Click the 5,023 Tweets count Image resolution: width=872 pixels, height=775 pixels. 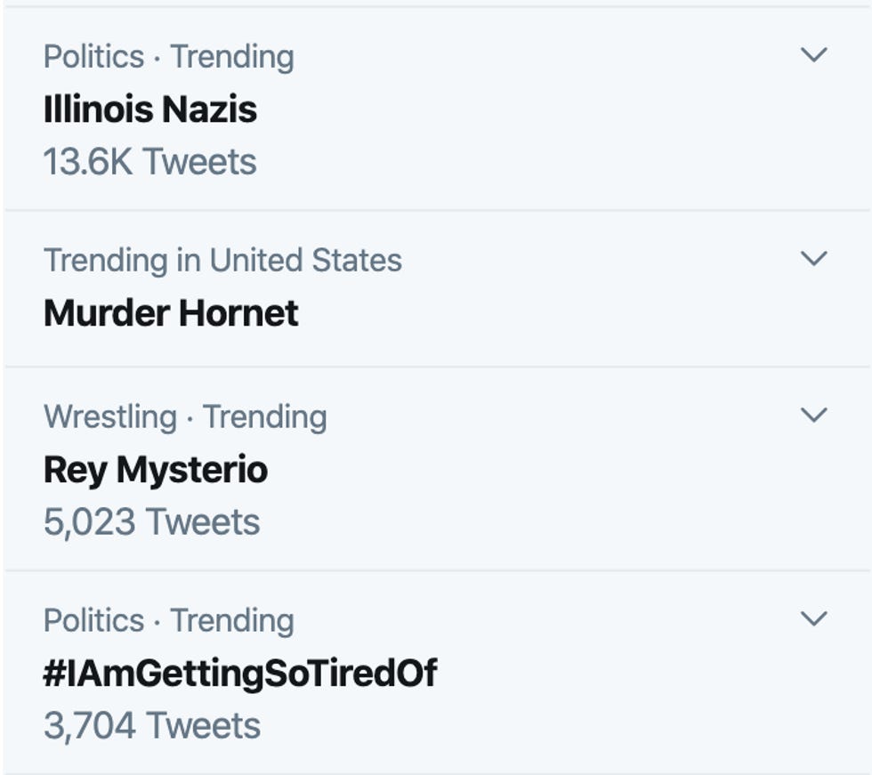(151, 521)
